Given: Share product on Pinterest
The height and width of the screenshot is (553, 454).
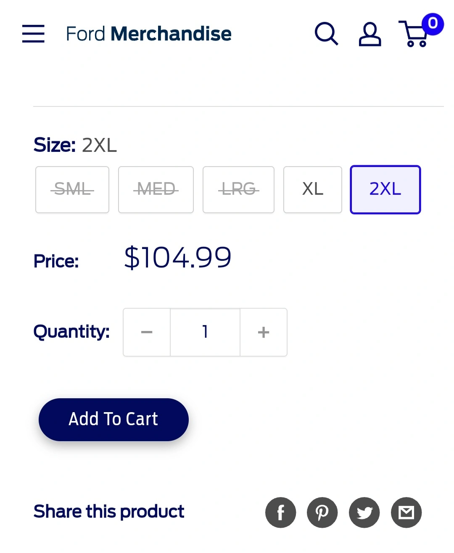Looking at the screenshot, I should click(x=322, y=512).
